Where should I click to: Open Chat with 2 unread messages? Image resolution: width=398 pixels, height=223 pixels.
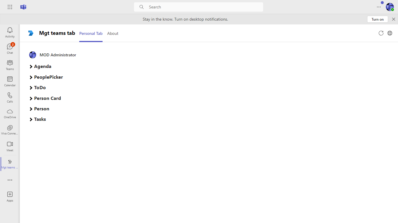point(10,49)
